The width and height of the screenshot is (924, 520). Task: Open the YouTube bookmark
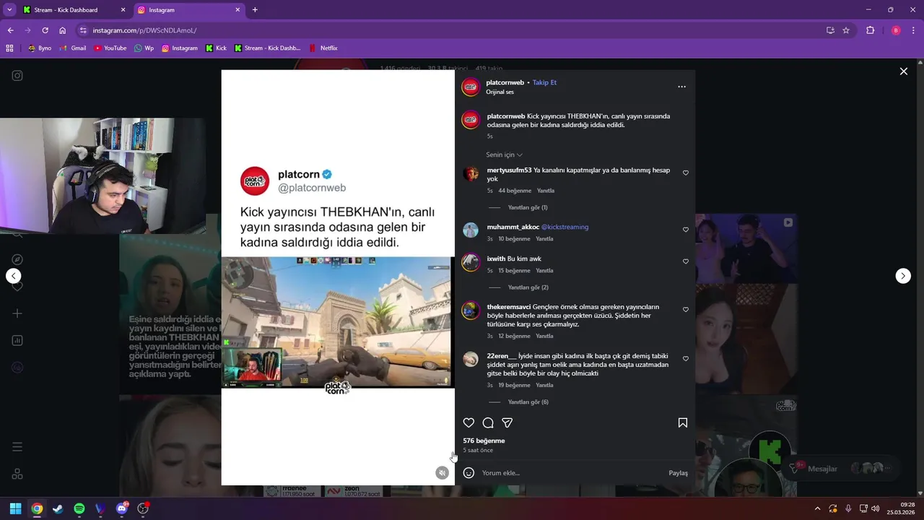[110, 48]
